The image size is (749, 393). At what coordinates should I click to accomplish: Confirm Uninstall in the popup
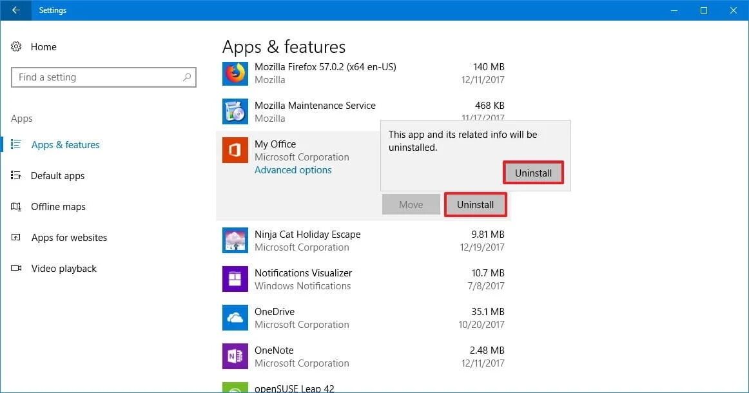(533, 173)
